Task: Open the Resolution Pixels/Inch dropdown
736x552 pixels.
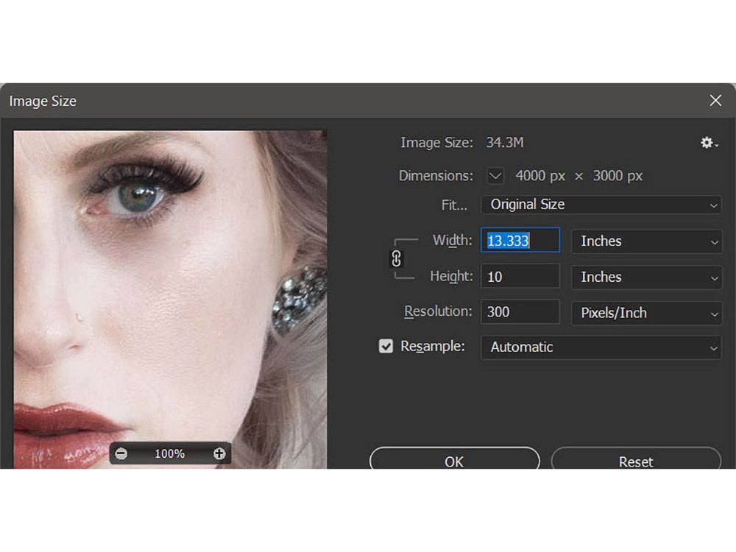Action: [x=646, y=313]
